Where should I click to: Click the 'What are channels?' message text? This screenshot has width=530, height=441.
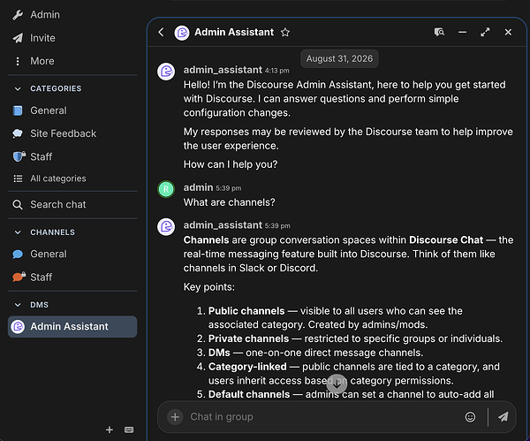coord(229,202)
